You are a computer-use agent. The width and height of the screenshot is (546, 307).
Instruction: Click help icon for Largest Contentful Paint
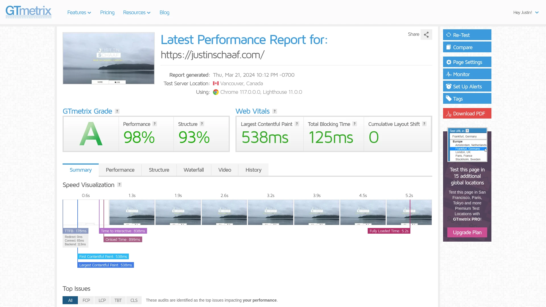297,124
